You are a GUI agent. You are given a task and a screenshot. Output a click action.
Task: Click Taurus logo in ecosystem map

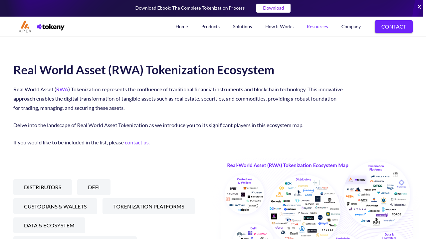pos(233,194)
